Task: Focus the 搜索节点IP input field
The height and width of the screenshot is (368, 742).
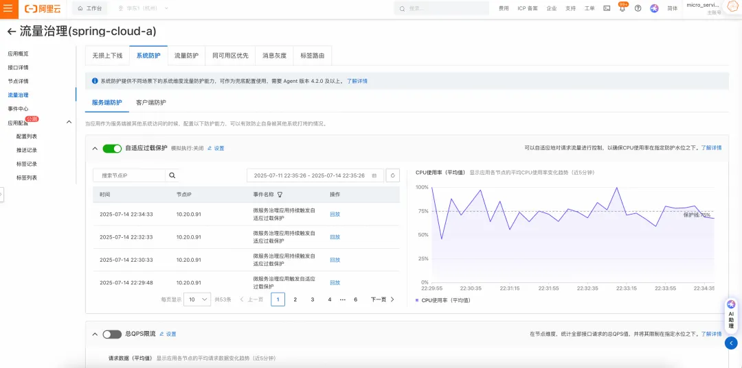Action: coord(129,175)
